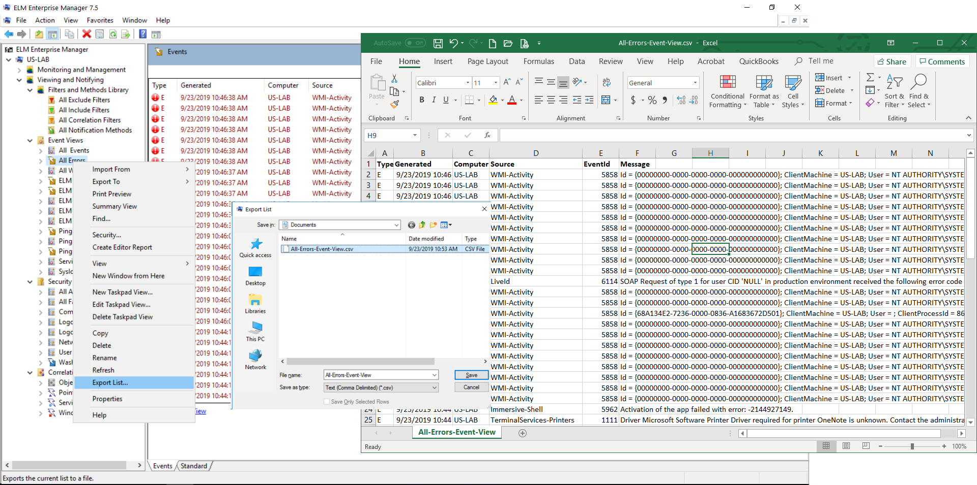977x485 pixels.
Task: Click the Format Painter brush icon in Excel
Action: tap(394, 104)
